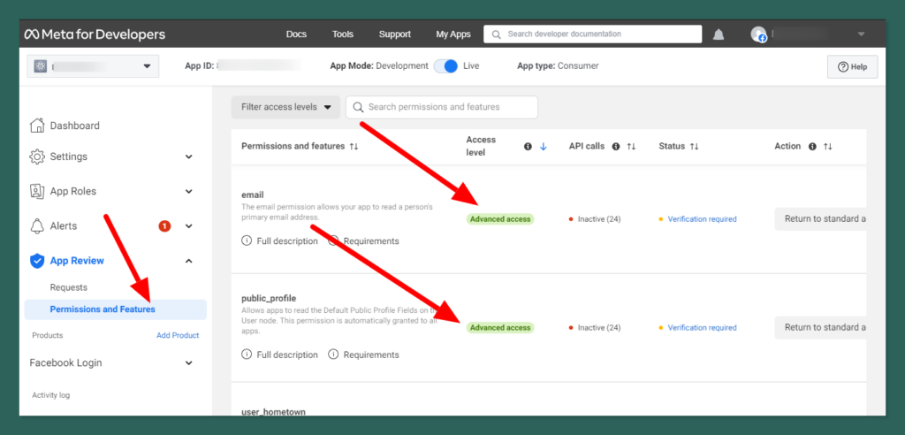The image size is (905, 435).
Task: Click info icon beside API calls header
Action: pyautogui.click(x=615, y=147)
